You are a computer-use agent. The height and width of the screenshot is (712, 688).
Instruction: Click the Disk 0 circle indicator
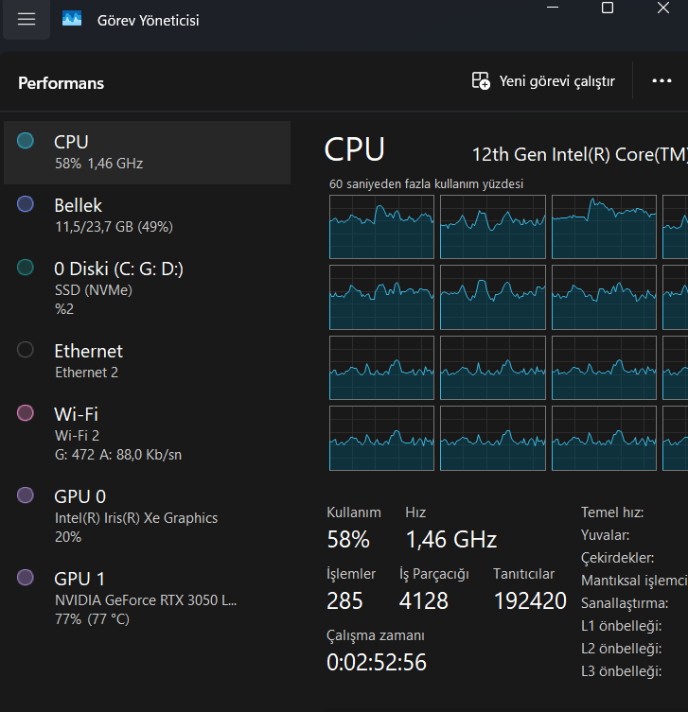point(26,268)
